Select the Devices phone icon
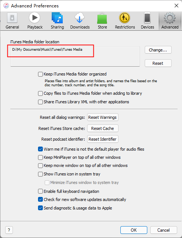This screenshot has height=238, width=182. [147, 18]
